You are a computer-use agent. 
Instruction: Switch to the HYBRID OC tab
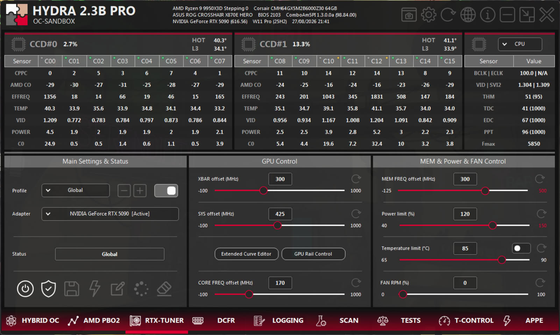point(33,321)
